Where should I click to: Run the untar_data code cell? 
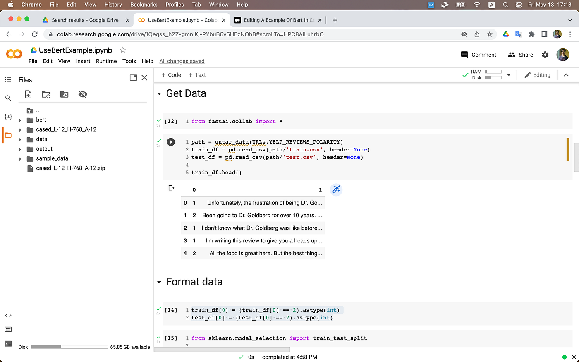click(x=171, y=142)
